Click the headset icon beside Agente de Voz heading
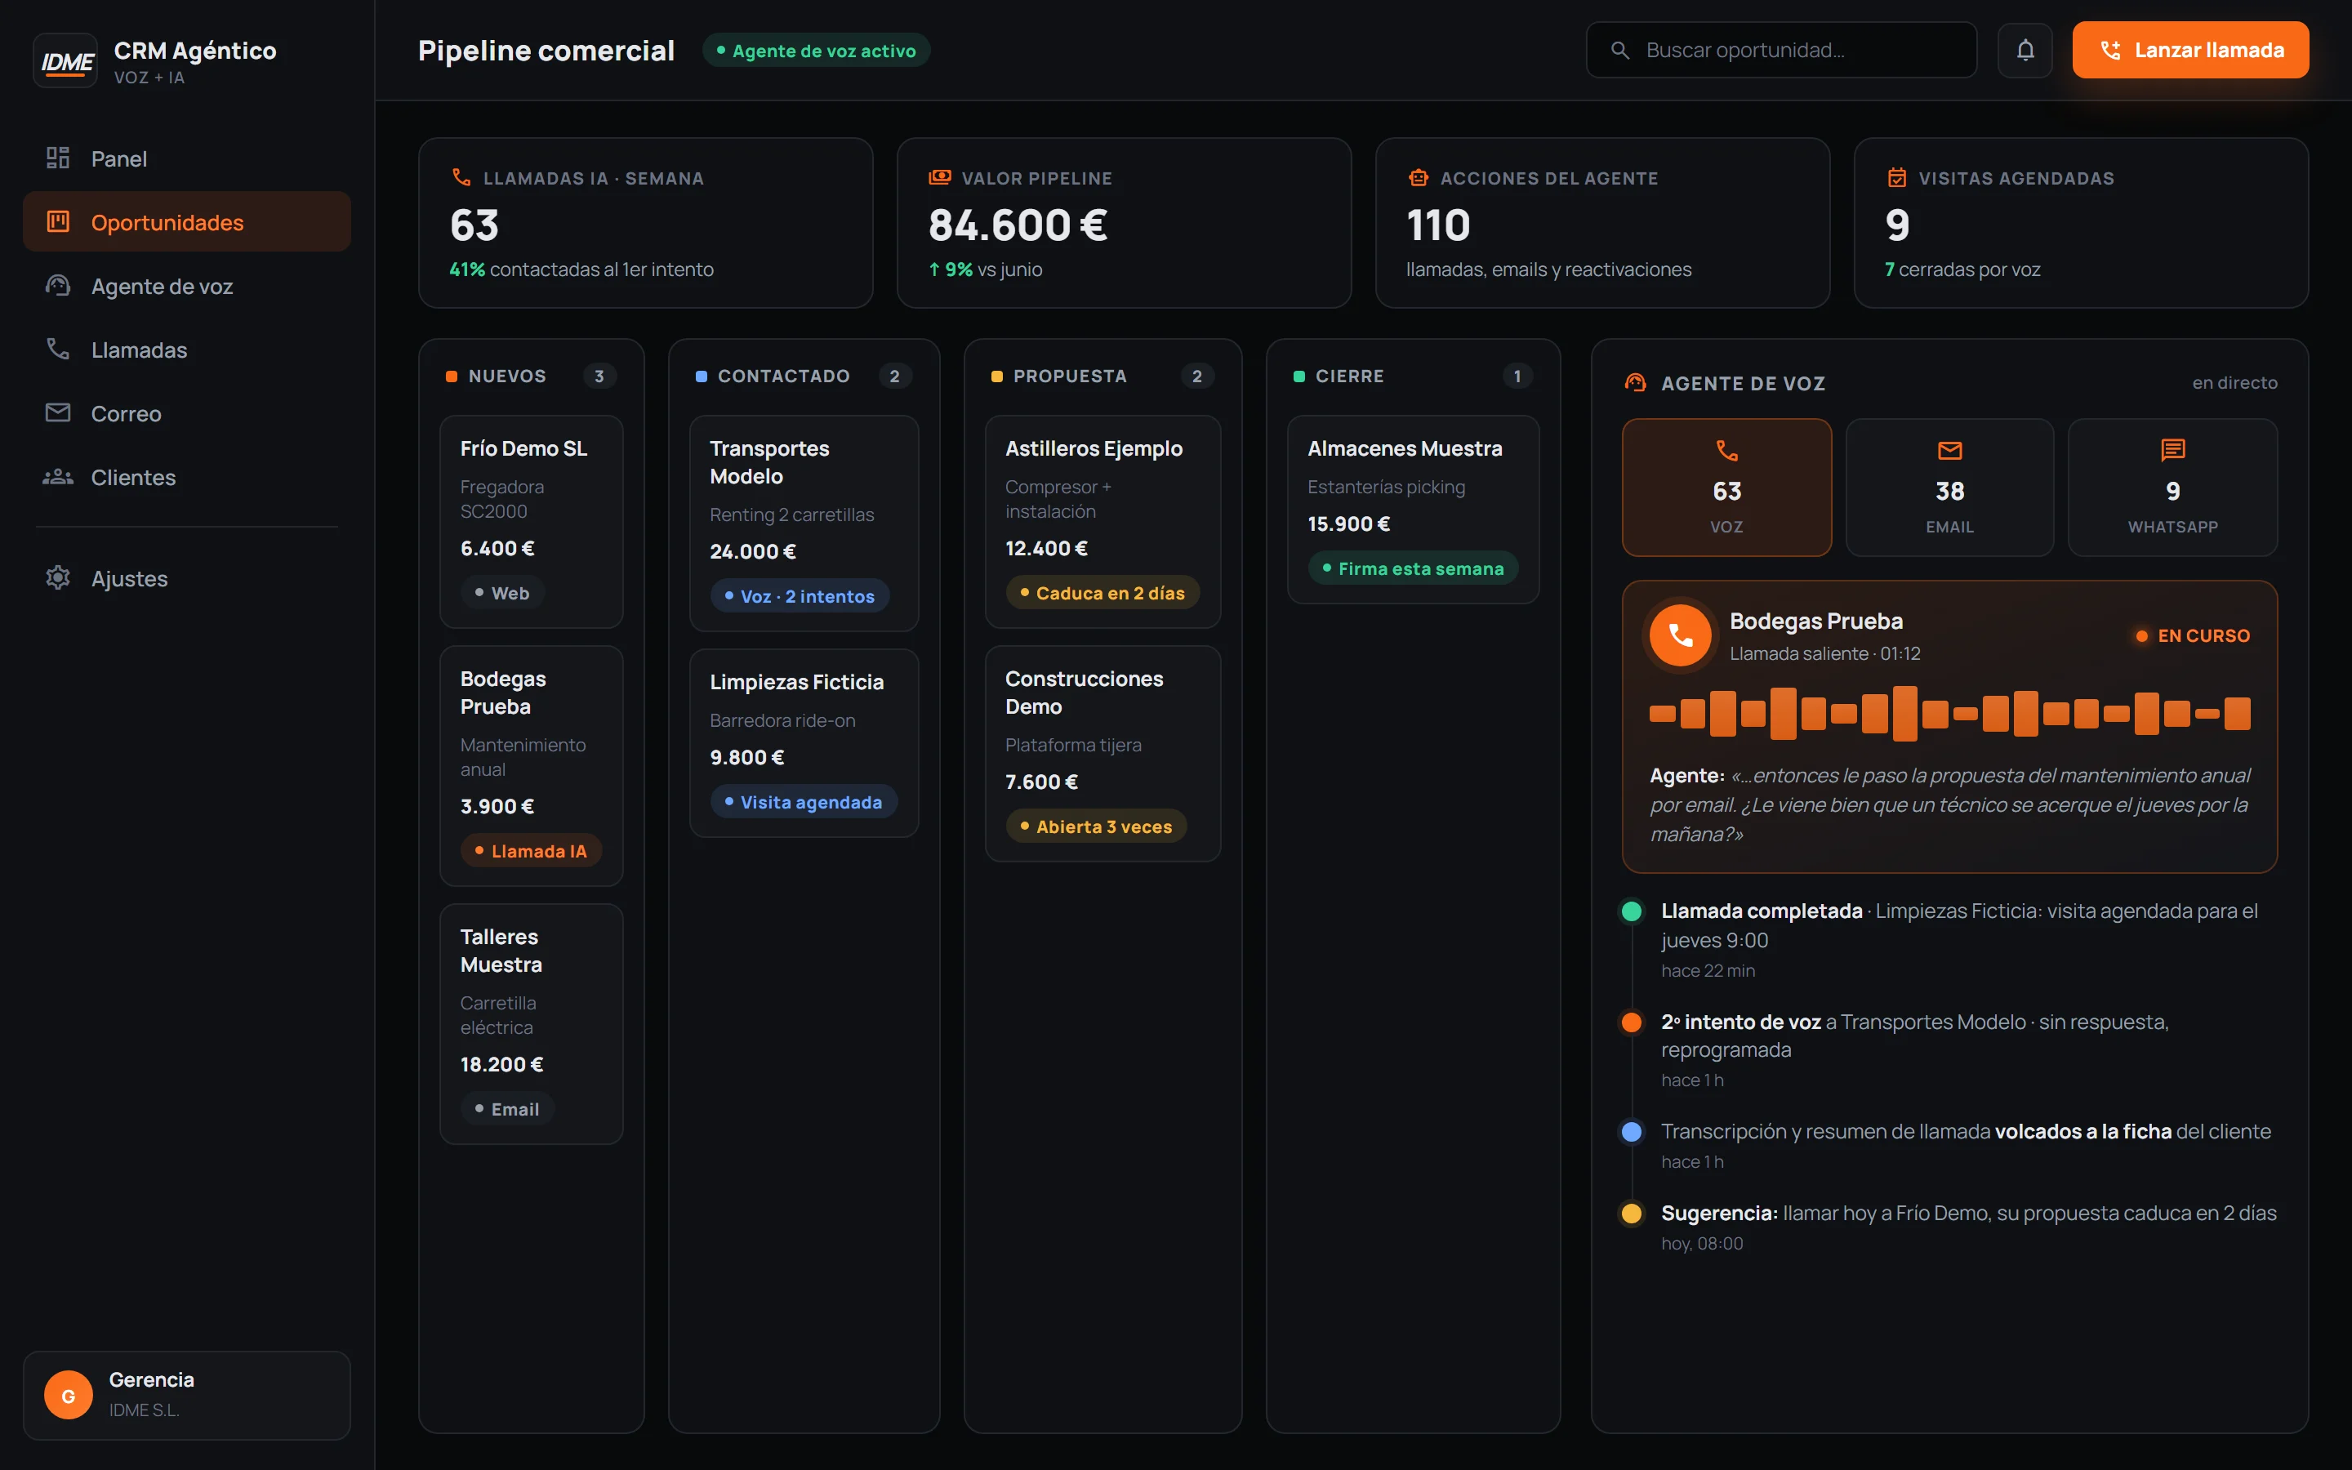2352x1470 pixels. (x=1636, y=383)
